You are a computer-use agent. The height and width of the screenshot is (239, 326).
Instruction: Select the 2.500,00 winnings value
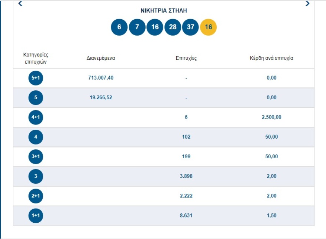[x=272, y=117]
